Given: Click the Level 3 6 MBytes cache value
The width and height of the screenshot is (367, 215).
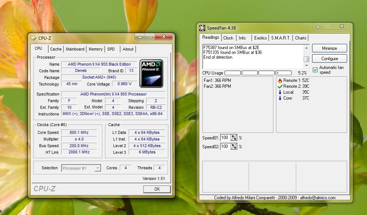Looking at the screenshot, I should (x=147, y=152).
